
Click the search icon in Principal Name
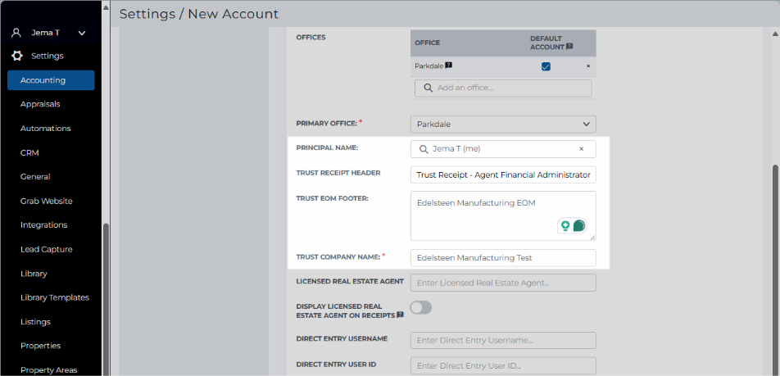424,149
